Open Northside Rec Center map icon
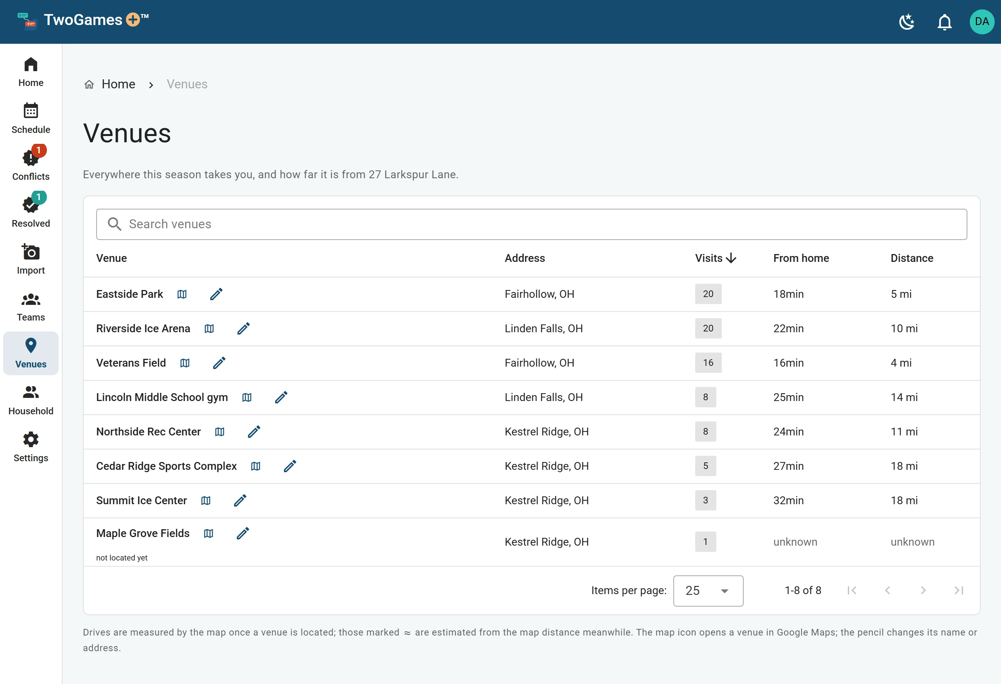 (x=220, y=432)
